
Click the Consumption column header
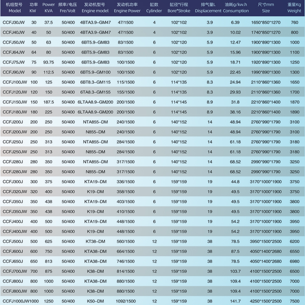tap(236, 8)
